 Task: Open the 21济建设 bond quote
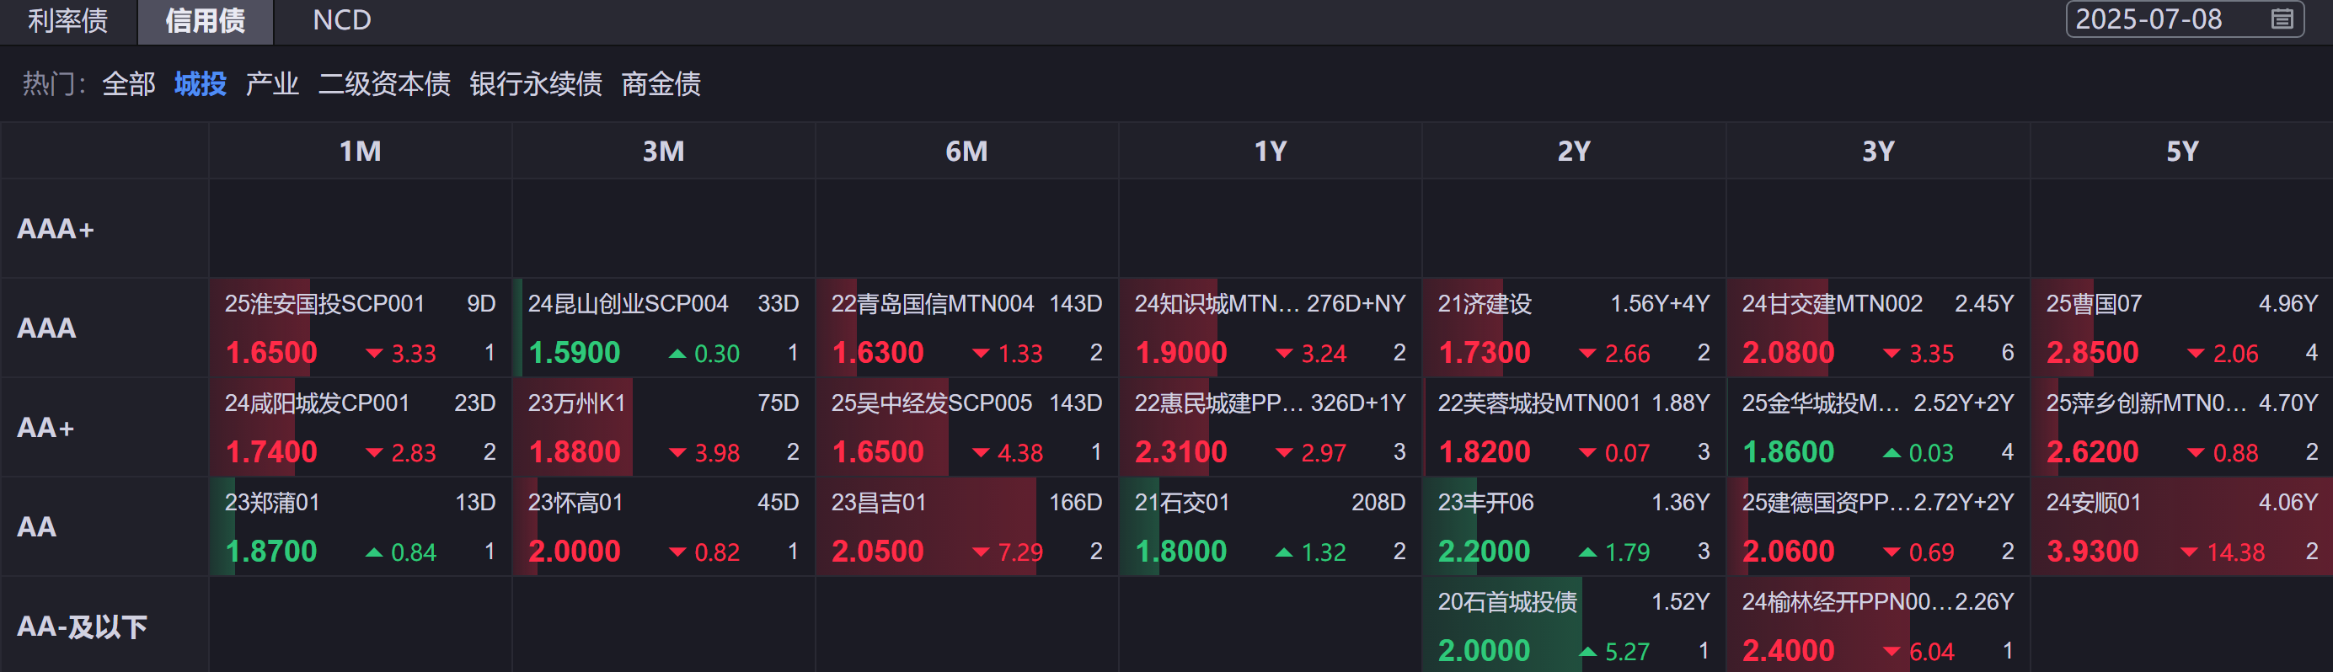pyautogui.click(x=1573, y=328)
